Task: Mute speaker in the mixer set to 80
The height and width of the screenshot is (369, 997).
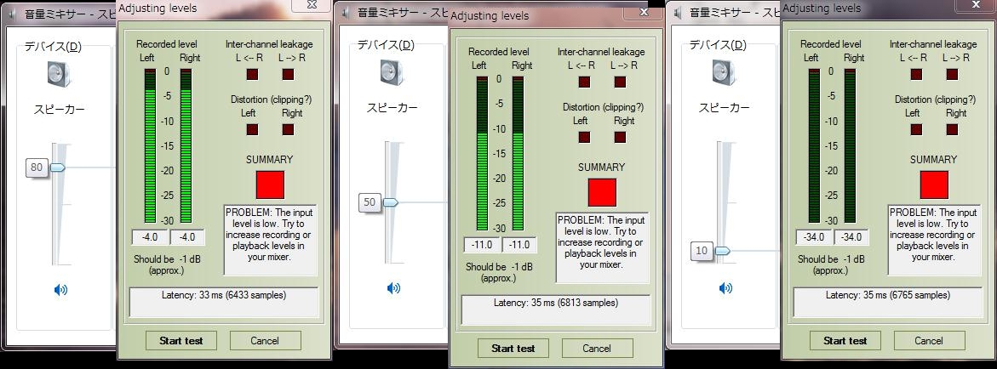Action: [60, 290]
